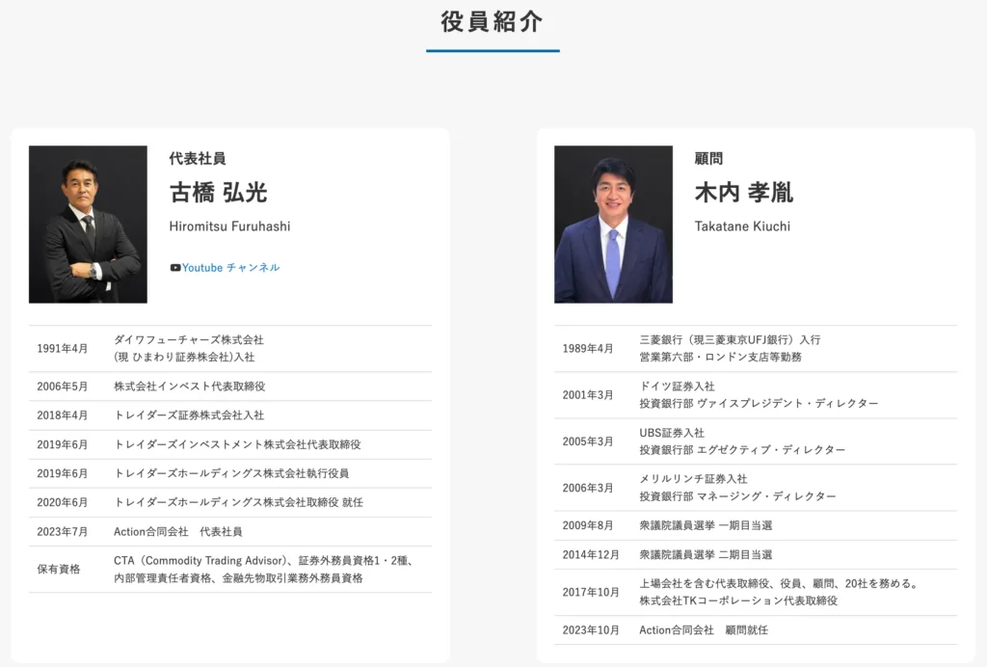This screenshot has width=987, height=667.
Task: Click the Hiromitsu Furuhashi romanized name
Action: coord(229,227)
